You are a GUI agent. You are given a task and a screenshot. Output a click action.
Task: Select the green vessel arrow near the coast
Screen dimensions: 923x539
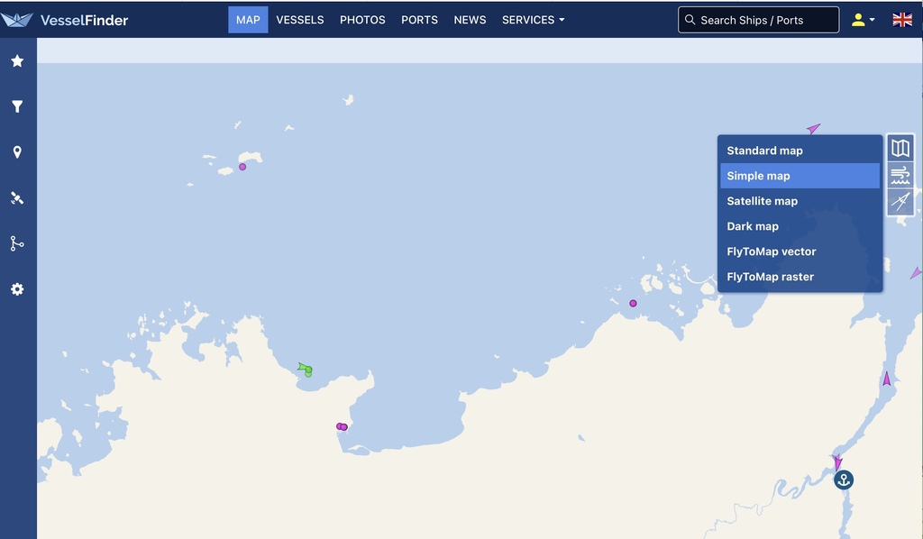point(302,367)
